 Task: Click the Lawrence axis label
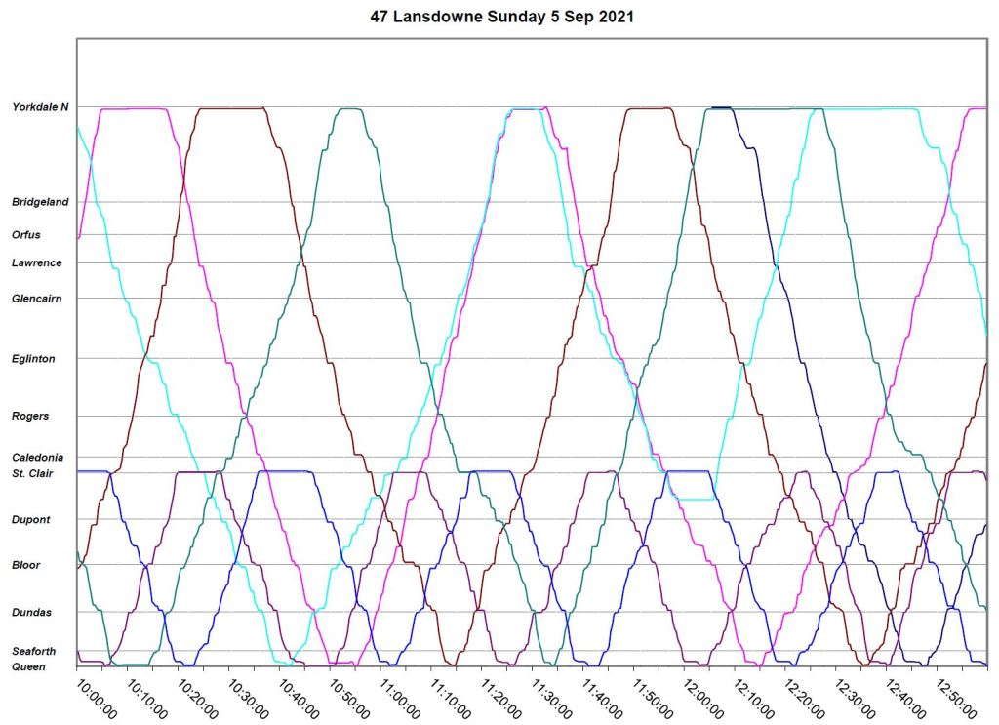tap(36, 262)
